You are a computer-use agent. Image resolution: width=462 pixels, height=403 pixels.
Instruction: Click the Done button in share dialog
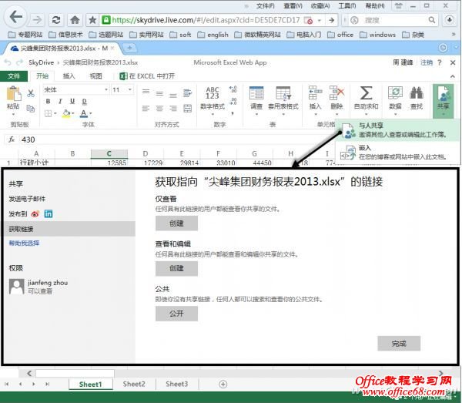pos(398,344)
